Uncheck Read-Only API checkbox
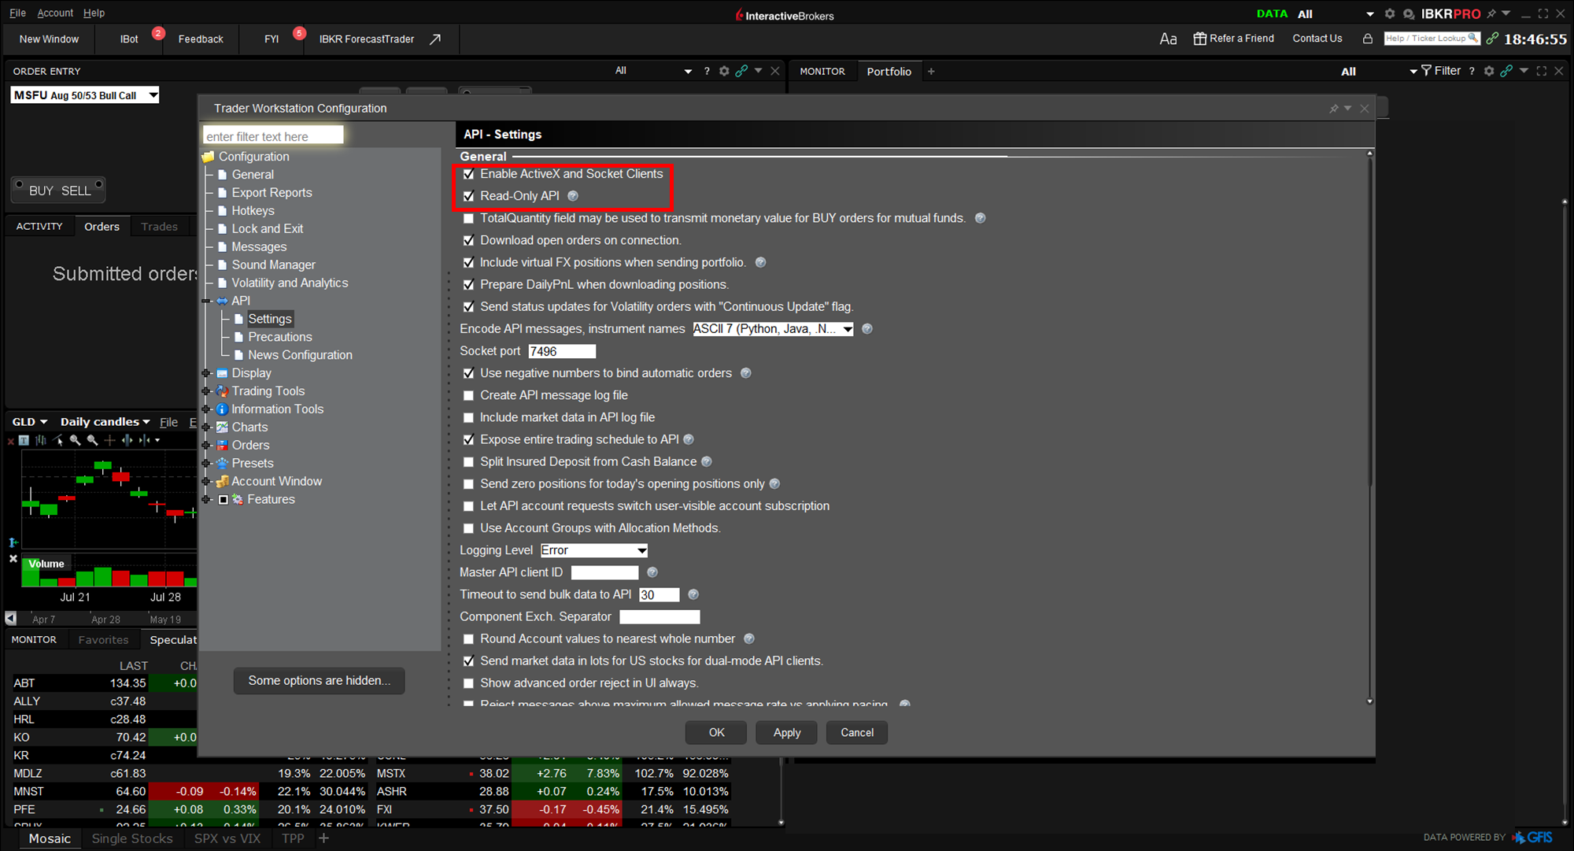This screenshot has width=1574, height=851. (469, 196)
